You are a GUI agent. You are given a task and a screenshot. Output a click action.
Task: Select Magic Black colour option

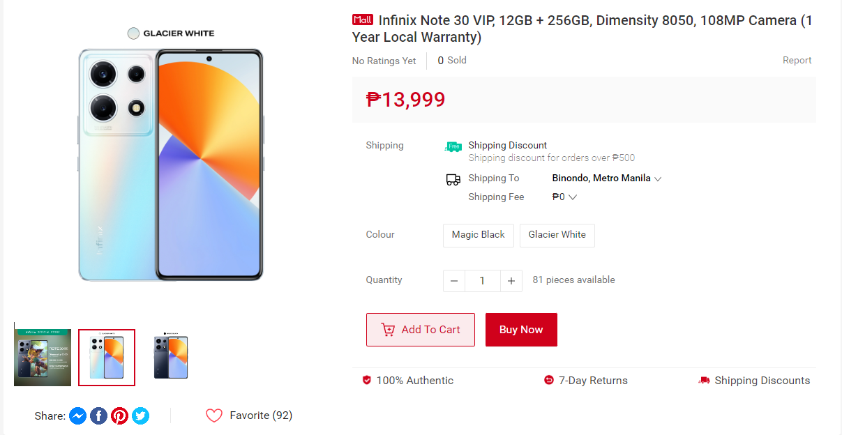479,235
